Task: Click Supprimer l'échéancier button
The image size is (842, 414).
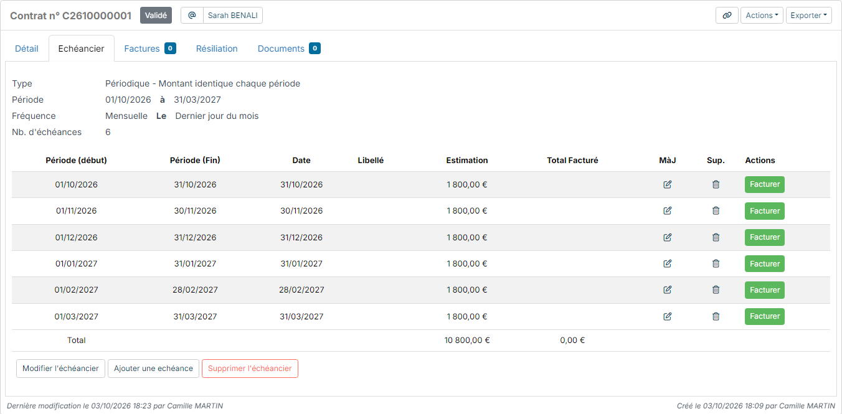Action: tap(250, 369)
